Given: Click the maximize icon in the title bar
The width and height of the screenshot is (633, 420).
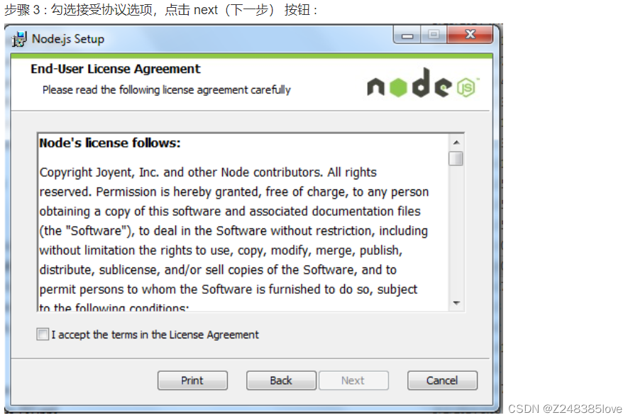Looking at the screenshot, I should point(434,35).
